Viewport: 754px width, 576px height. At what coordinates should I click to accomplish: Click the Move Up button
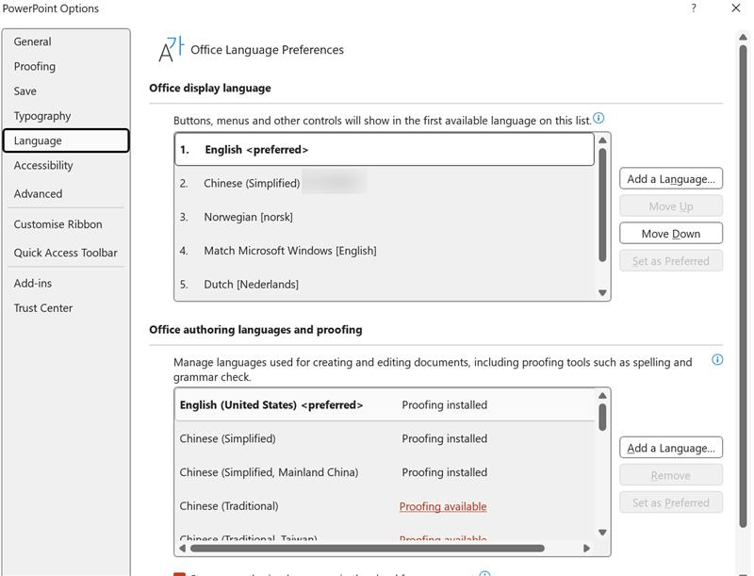[671, 206]
